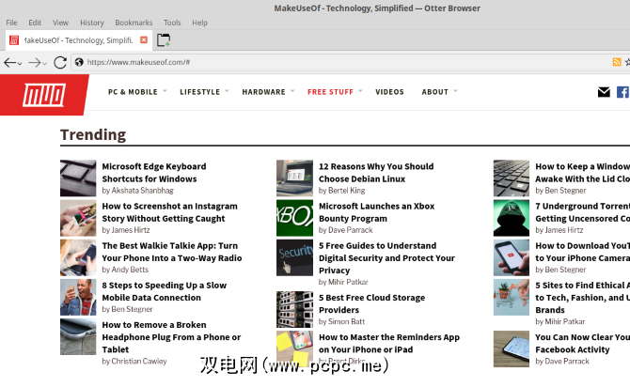This screenshot has width=630, height=387.
Task: Click the walkie talkie app thumbnail
Action: (78, 257)
